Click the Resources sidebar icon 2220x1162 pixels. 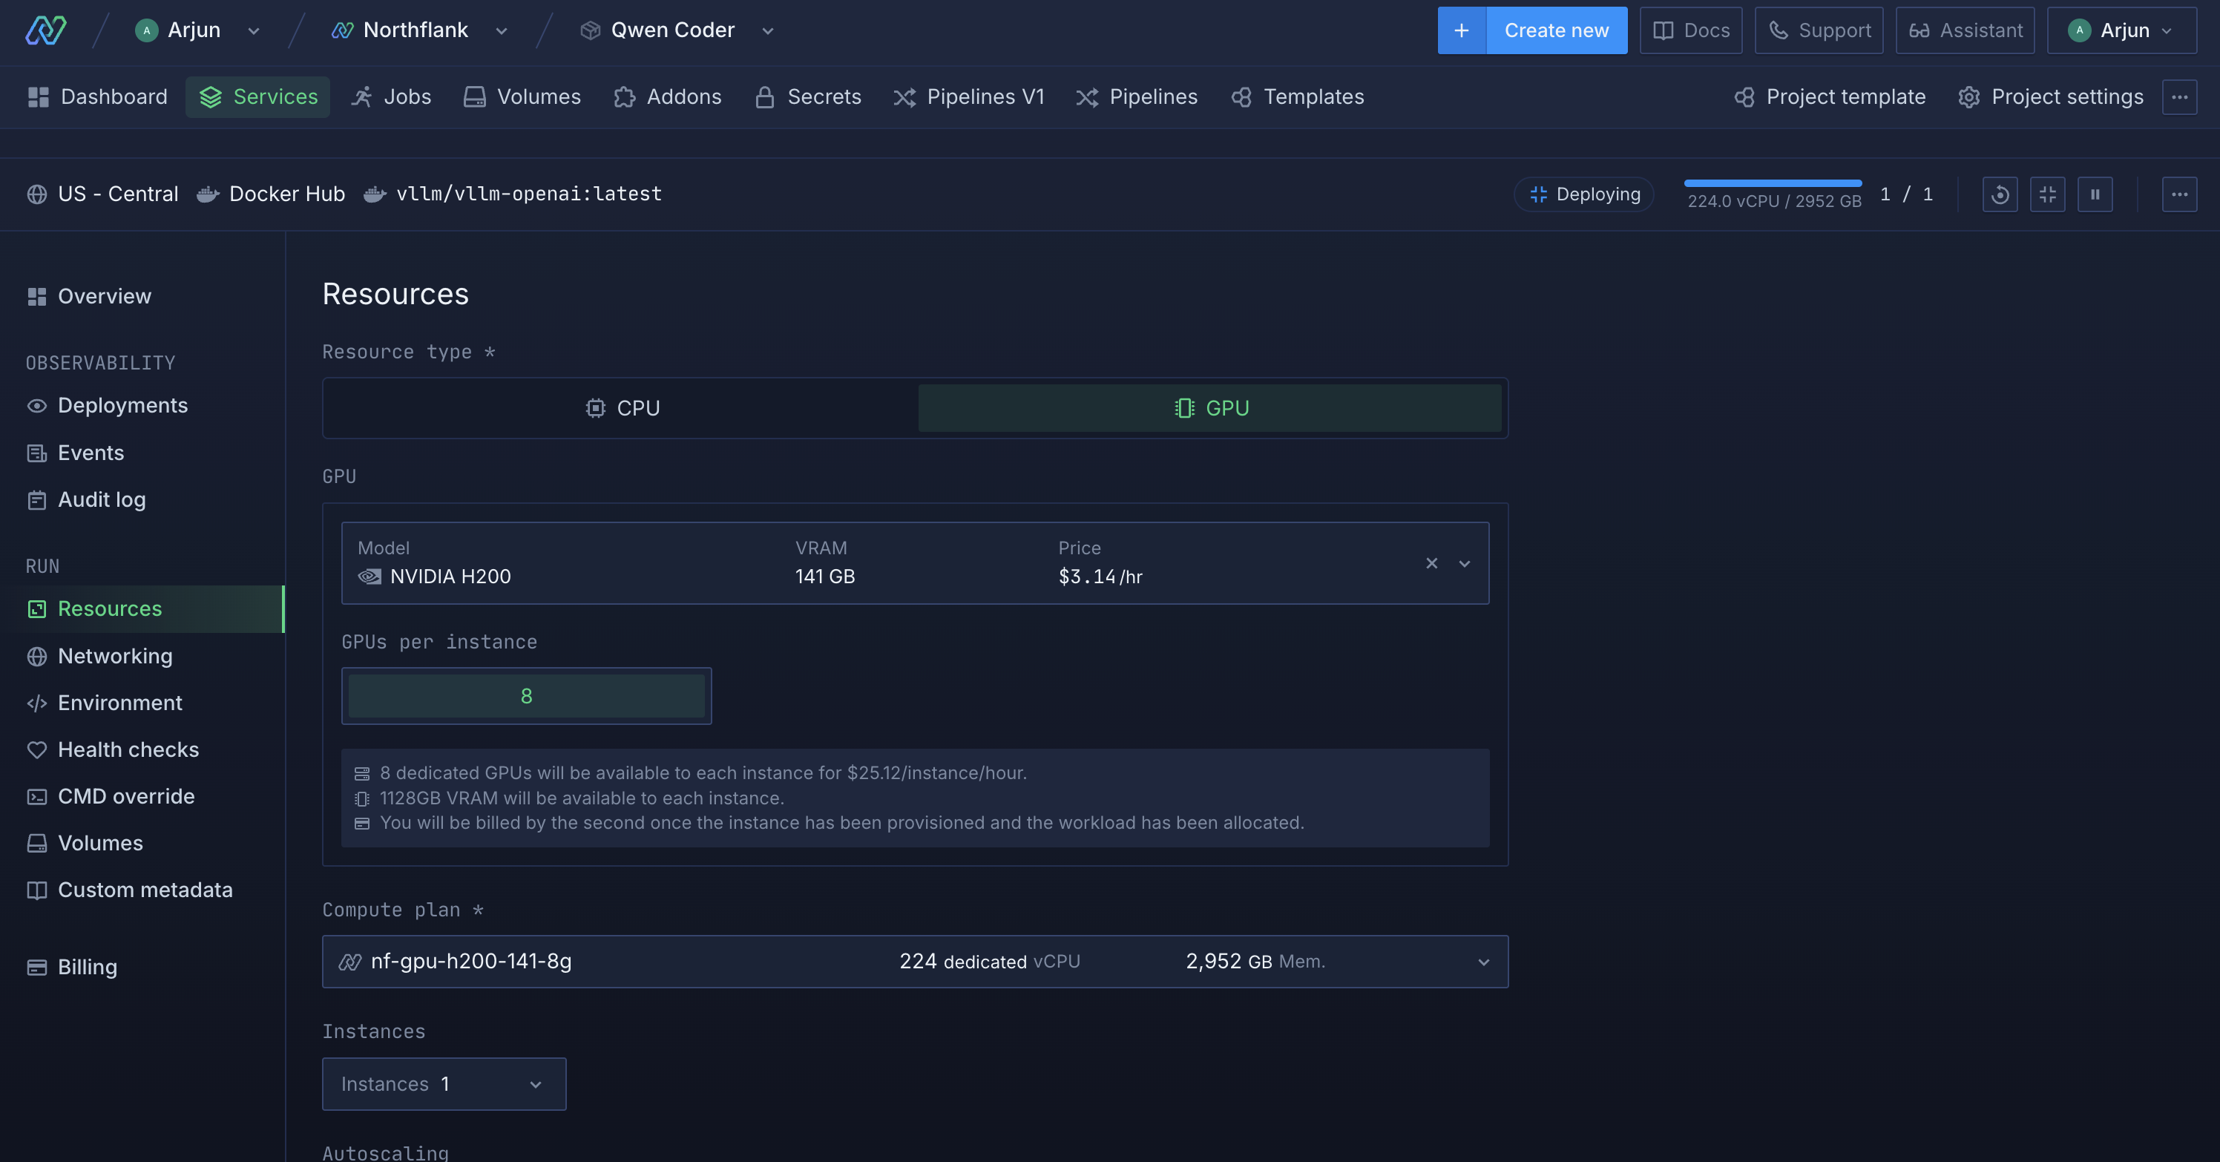click(37, 608)
